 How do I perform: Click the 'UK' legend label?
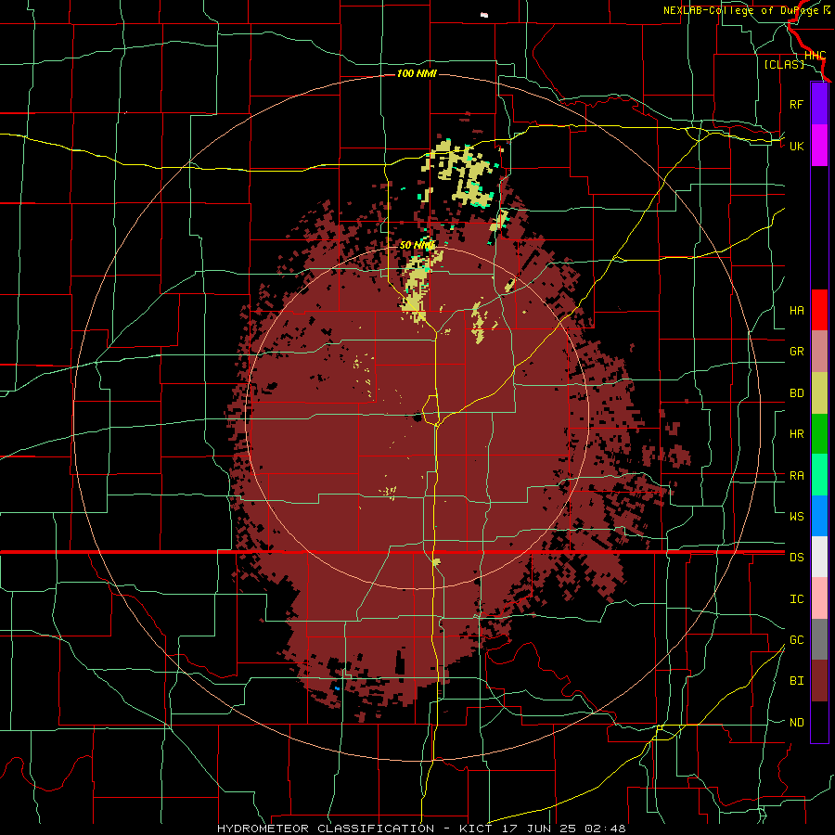click(797, 146)
